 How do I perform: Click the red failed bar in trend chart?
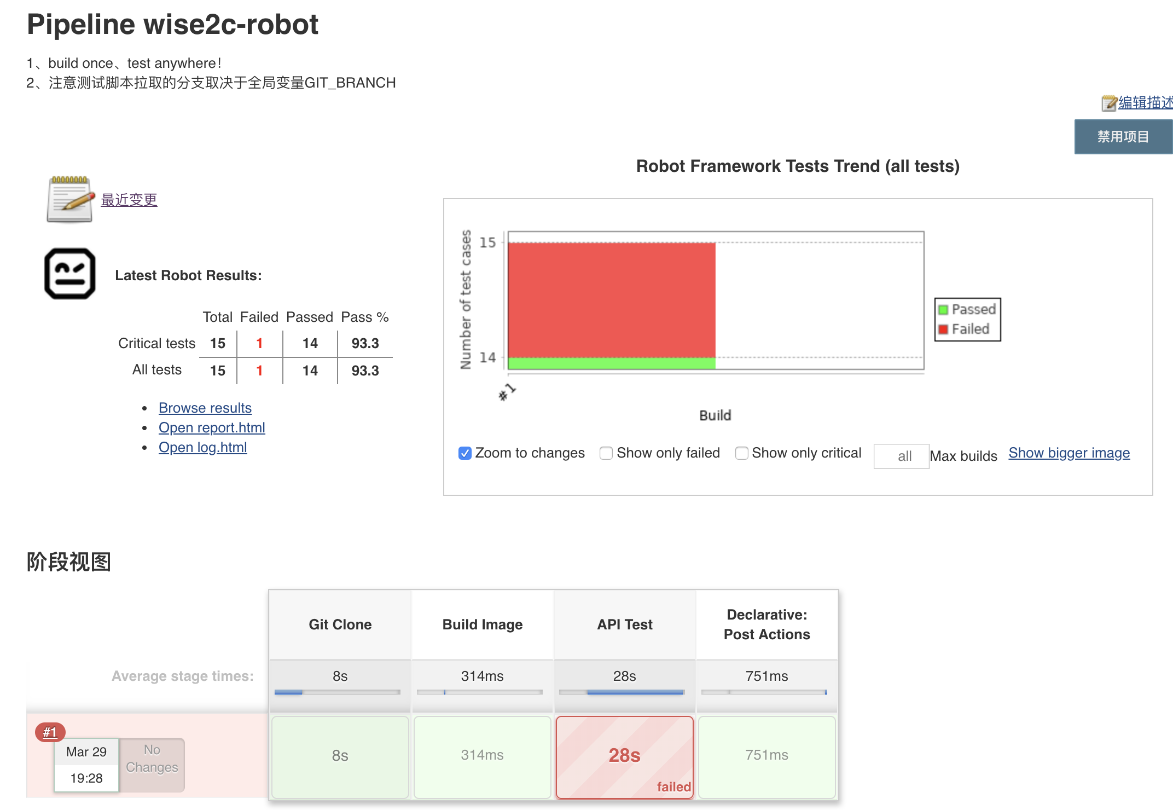[x=612, y=300]
